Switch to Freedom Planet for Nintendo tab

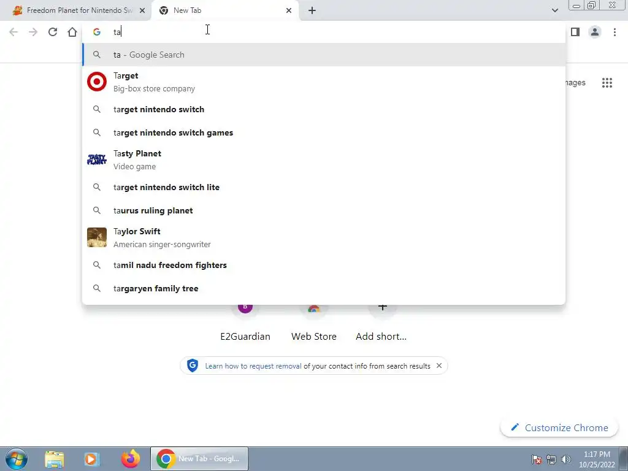coord(75,11)
